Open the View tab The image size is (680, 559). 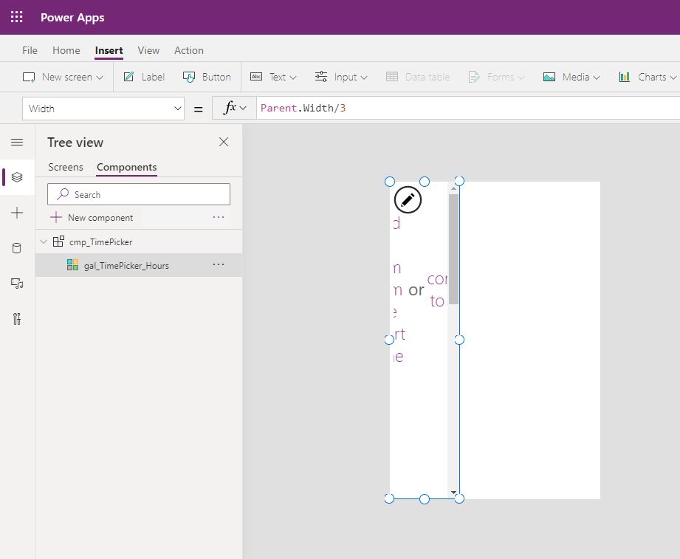tap(148, 50)
